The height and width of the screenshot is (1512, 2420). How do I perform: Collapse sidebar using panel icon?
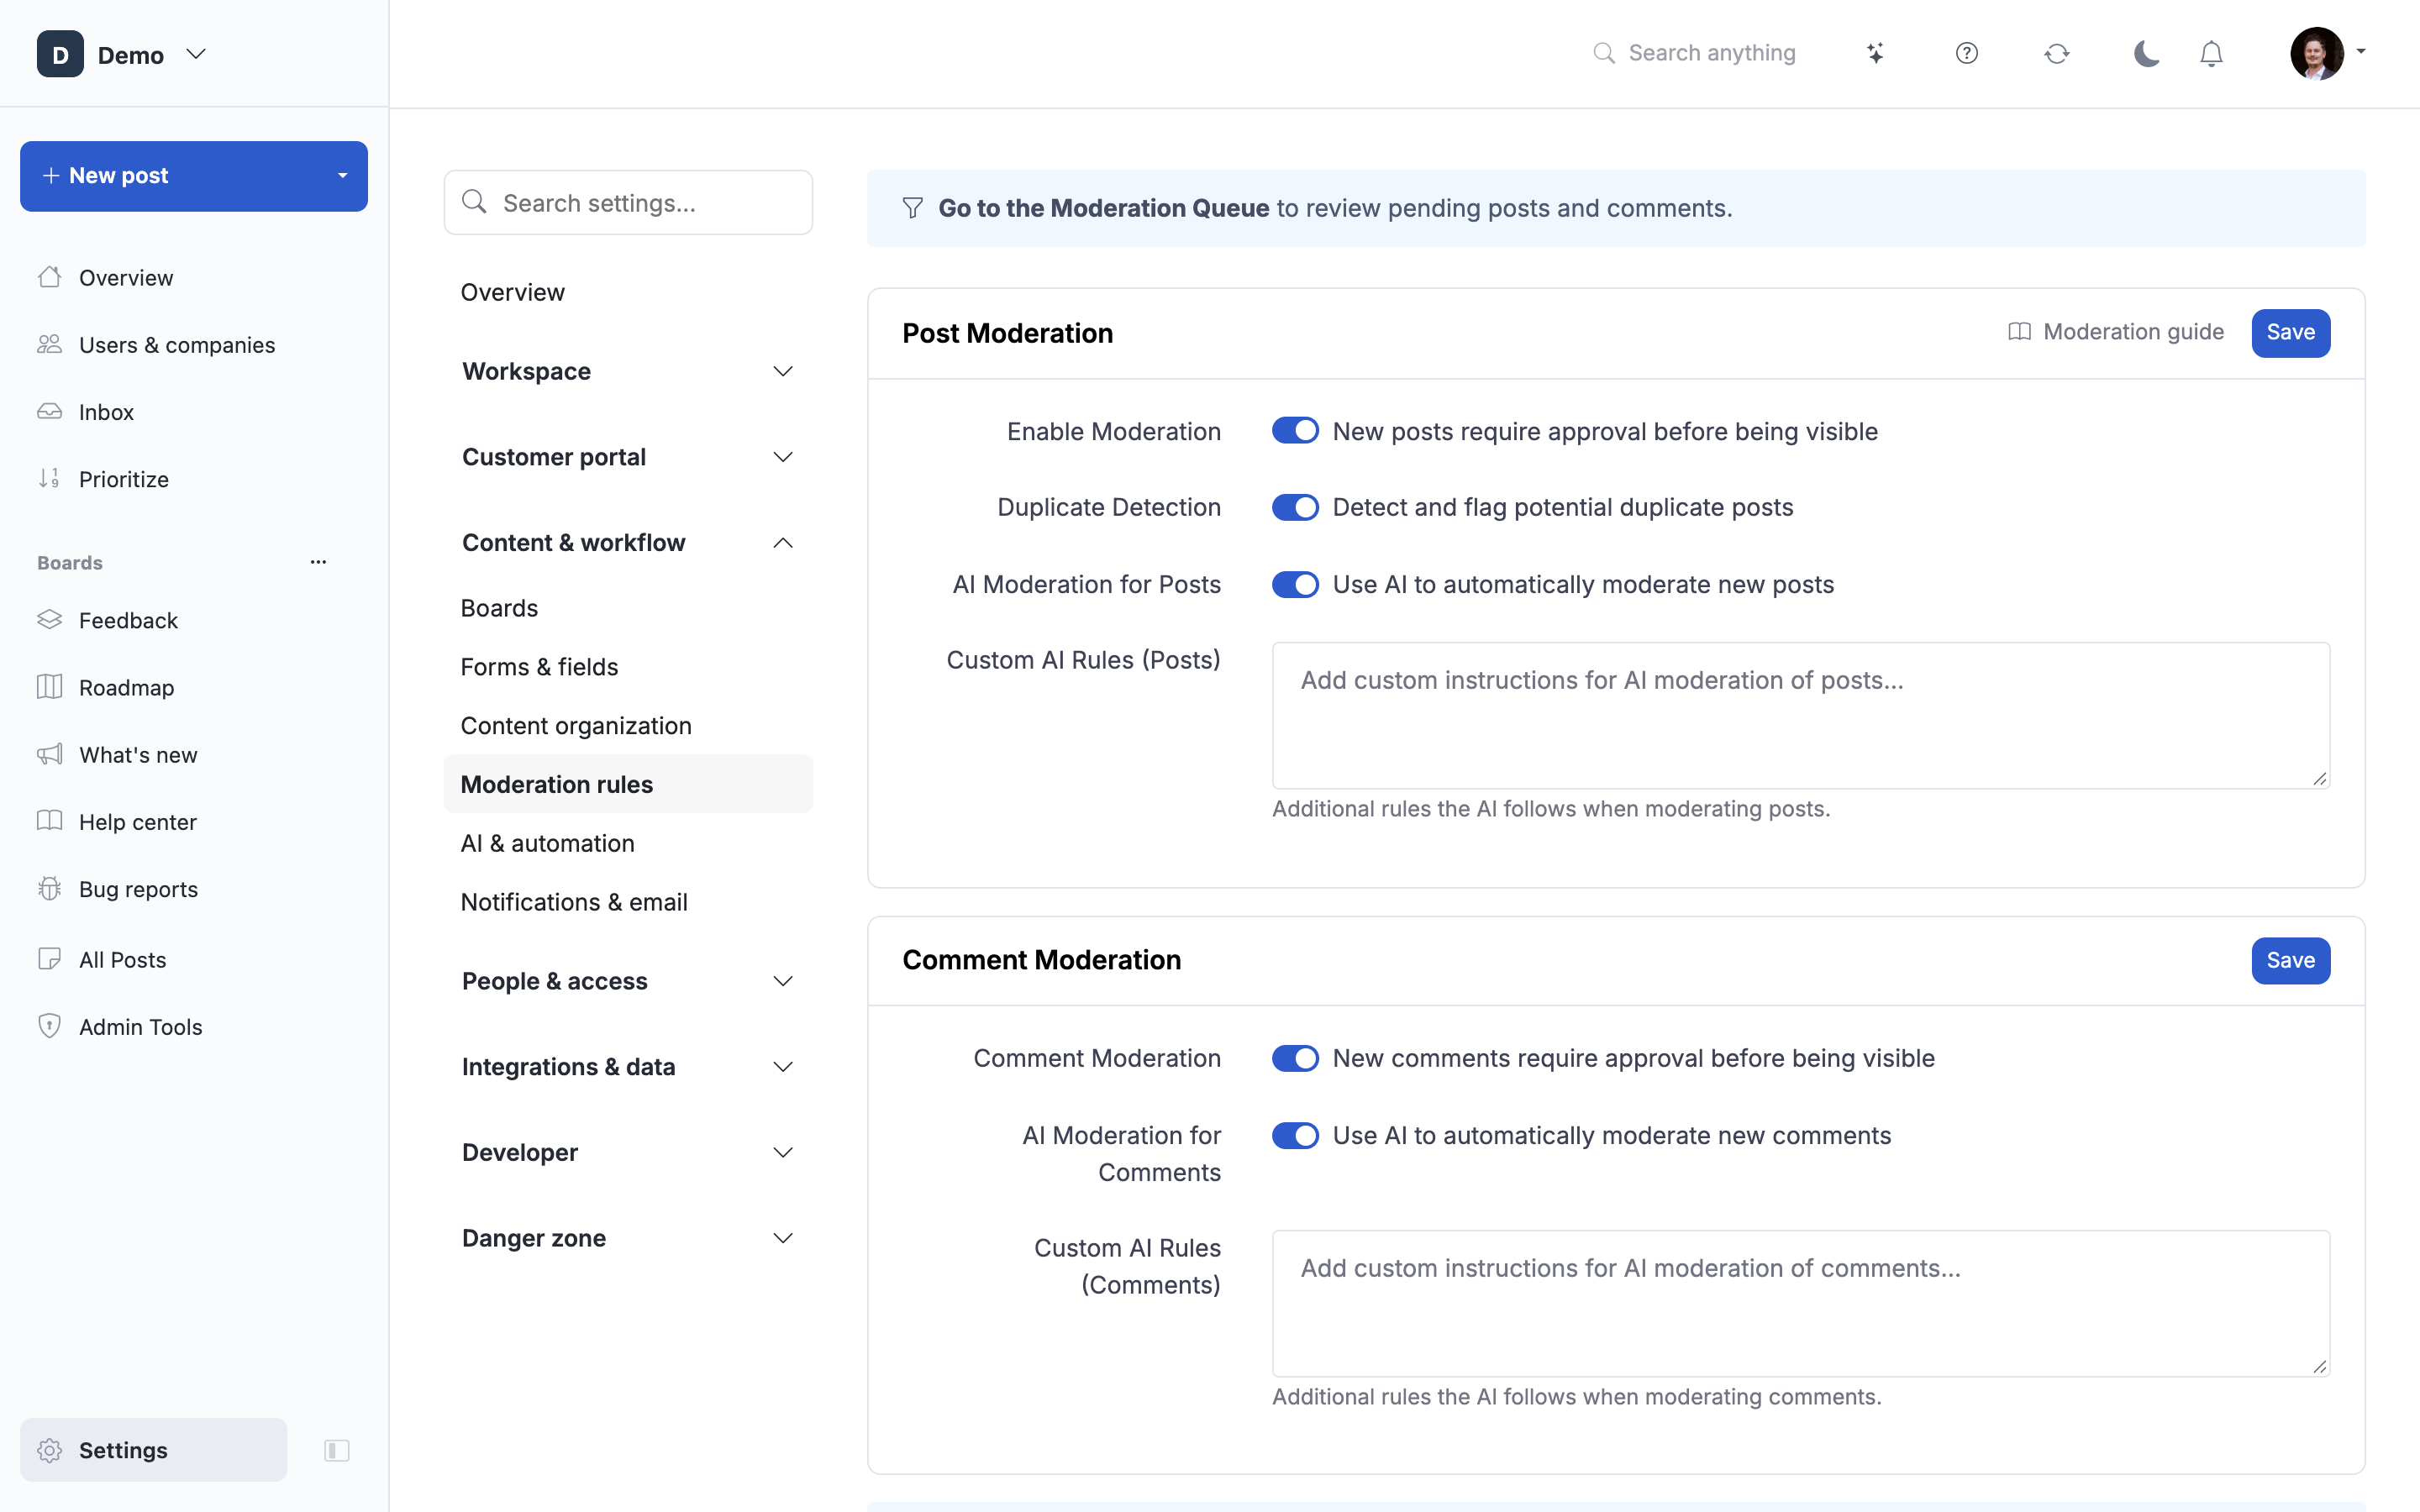(x=337, y=1450)
